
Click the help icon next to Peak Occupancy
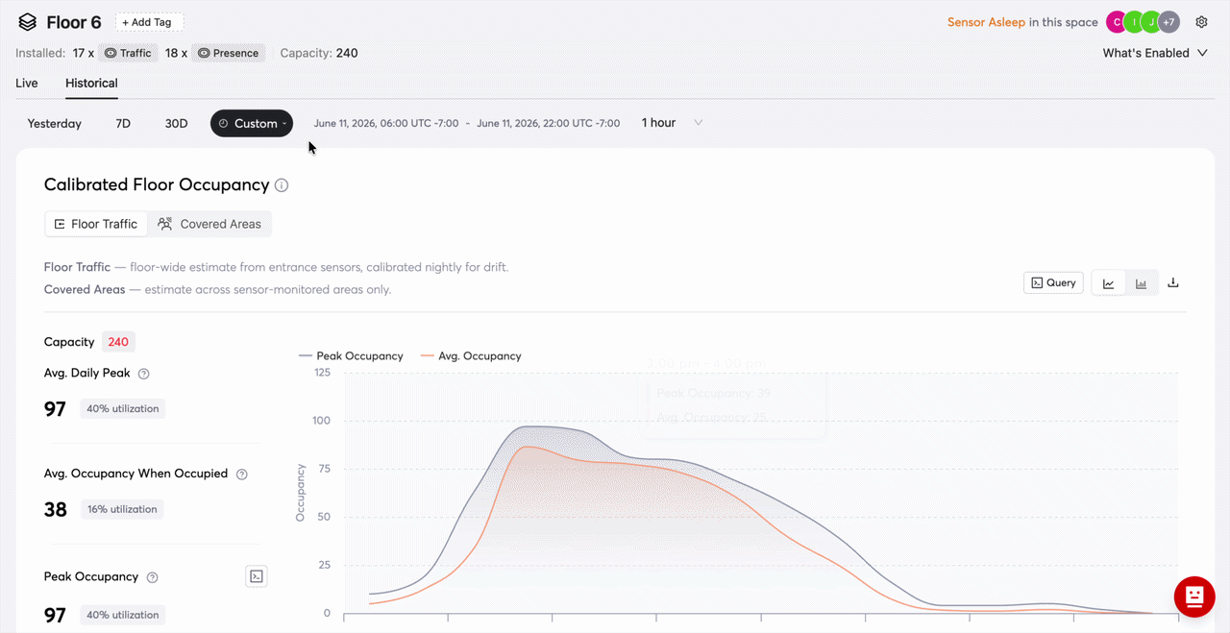click(152, 577)
